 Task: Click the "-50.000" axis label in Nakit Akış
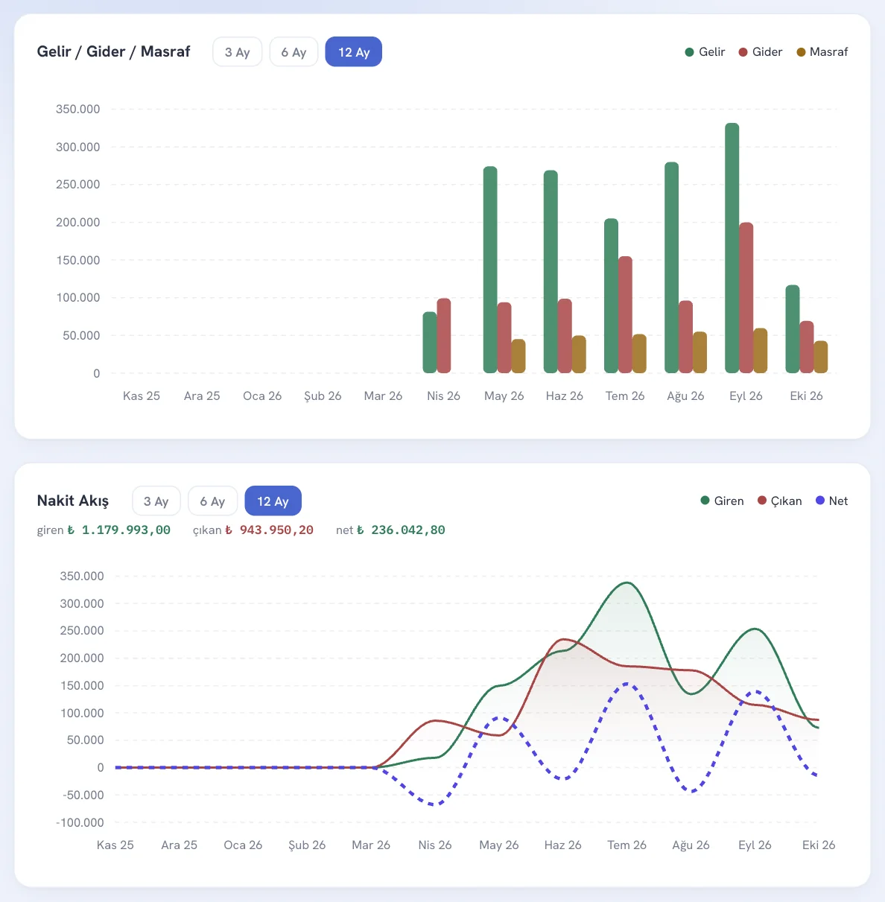83,795
